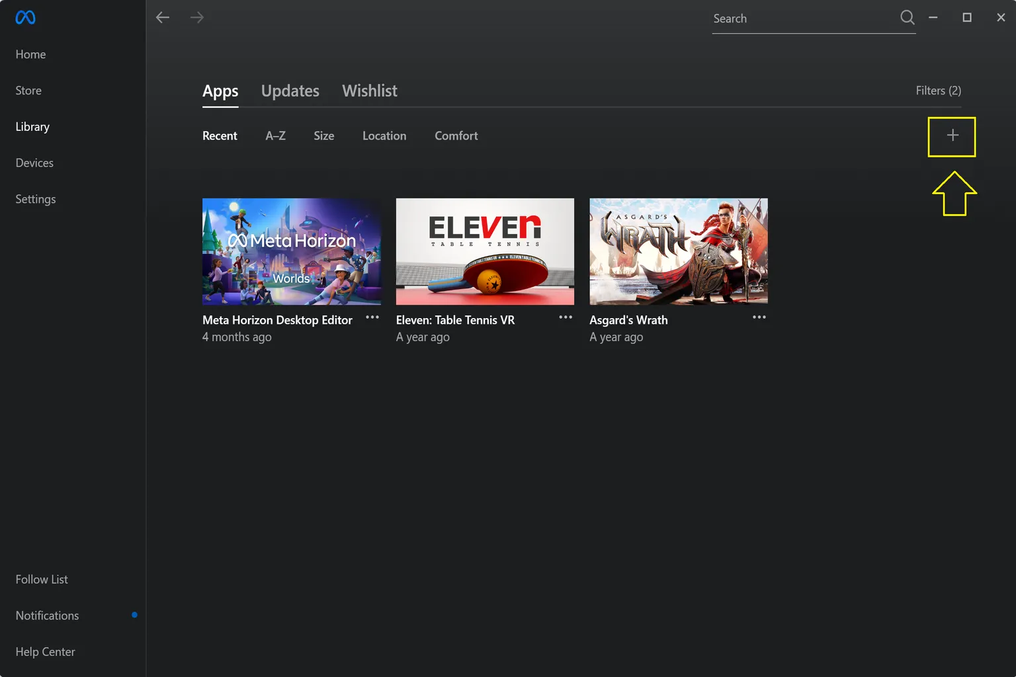
Task: Sort apps by Comfort
Action: 456,136
